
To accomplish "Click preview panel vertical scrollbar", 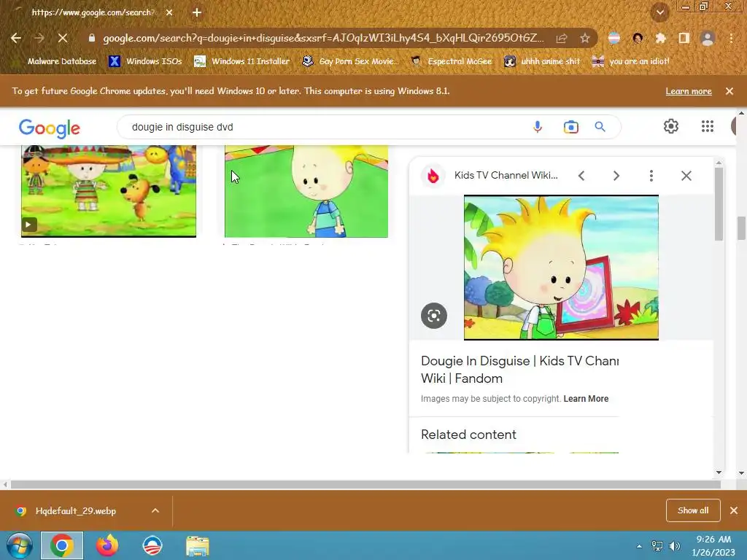I will [719, 205].
